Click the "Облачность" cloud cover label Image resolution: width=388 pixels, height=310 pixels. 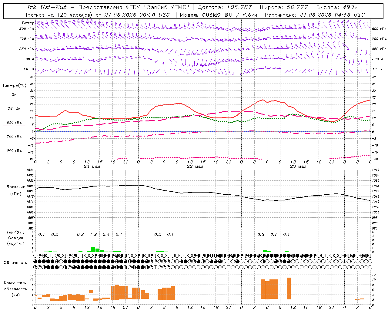coord(15,263)
